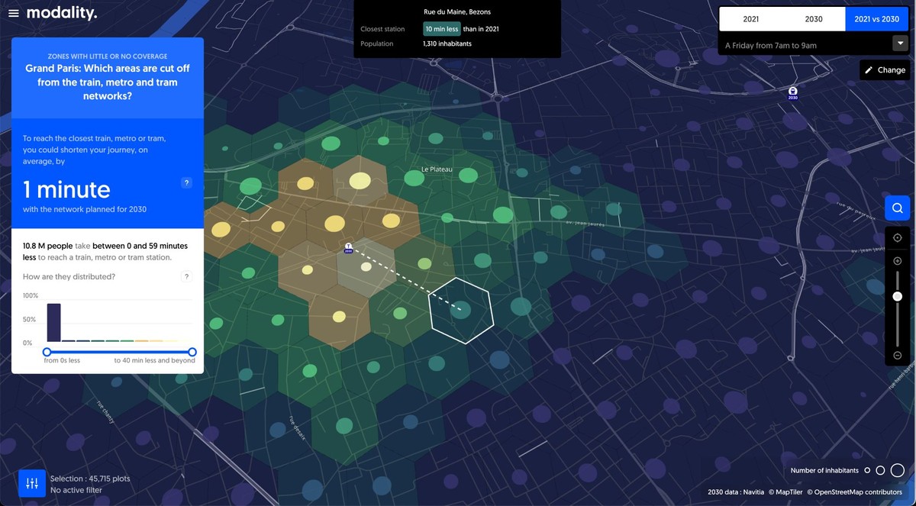Open help beside 'How are they distributed?'
The width and height of the screenshot is (916, 506).
point(186,277)
